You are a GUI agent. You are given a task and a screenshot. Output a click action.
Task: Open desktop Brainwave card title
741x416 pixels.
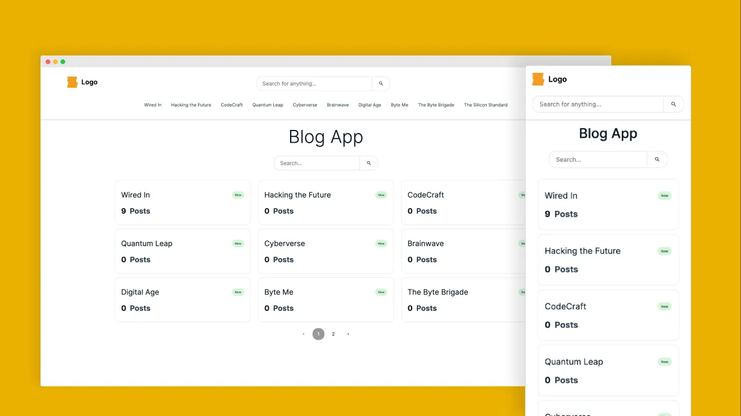pyautogui.click(x=425, y=244)
